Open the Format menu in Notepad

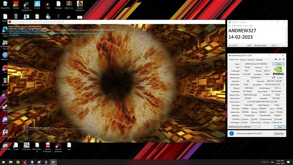pyautogui.click(x=239, y=26)
